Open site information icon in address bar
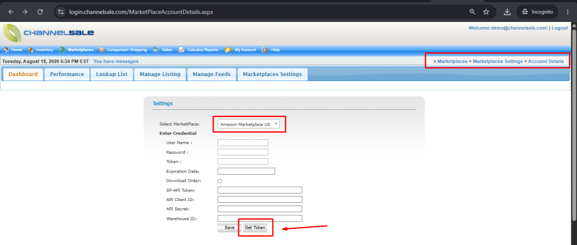The width and height of the screenshot is (577, 245). click(x=61, y=12)
